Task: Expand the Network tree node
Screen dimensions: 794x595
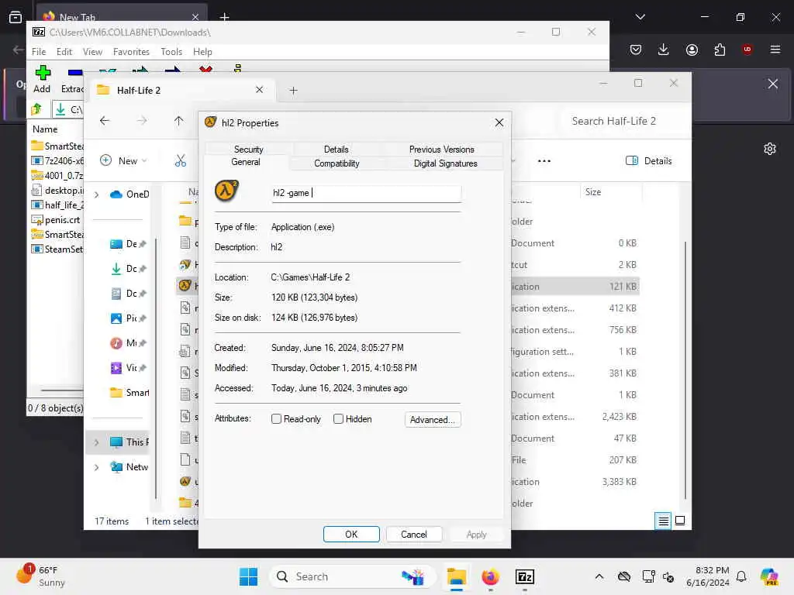Action: click(96, 467)
